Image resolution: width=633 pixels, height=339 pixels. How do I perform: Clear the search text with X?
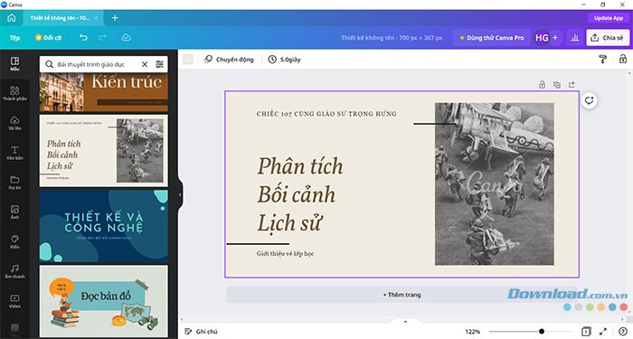144,64
